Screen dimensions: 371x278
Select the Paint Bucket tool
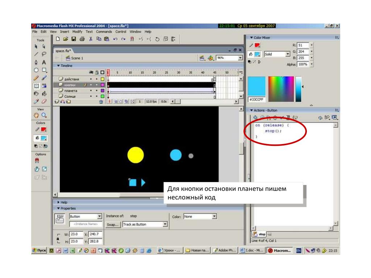(44, 94)
